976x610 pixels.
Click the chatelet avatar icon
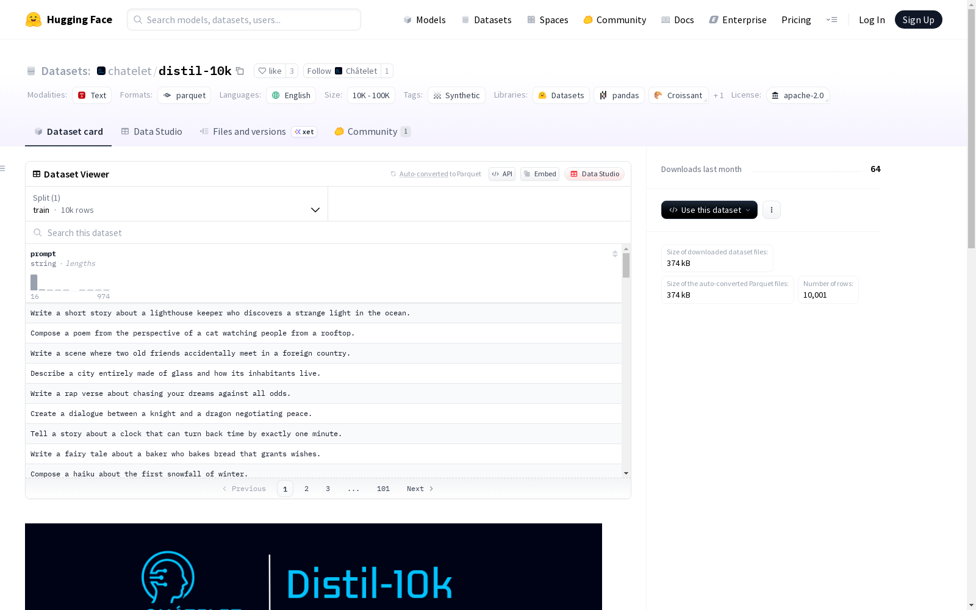coord(101,71)
